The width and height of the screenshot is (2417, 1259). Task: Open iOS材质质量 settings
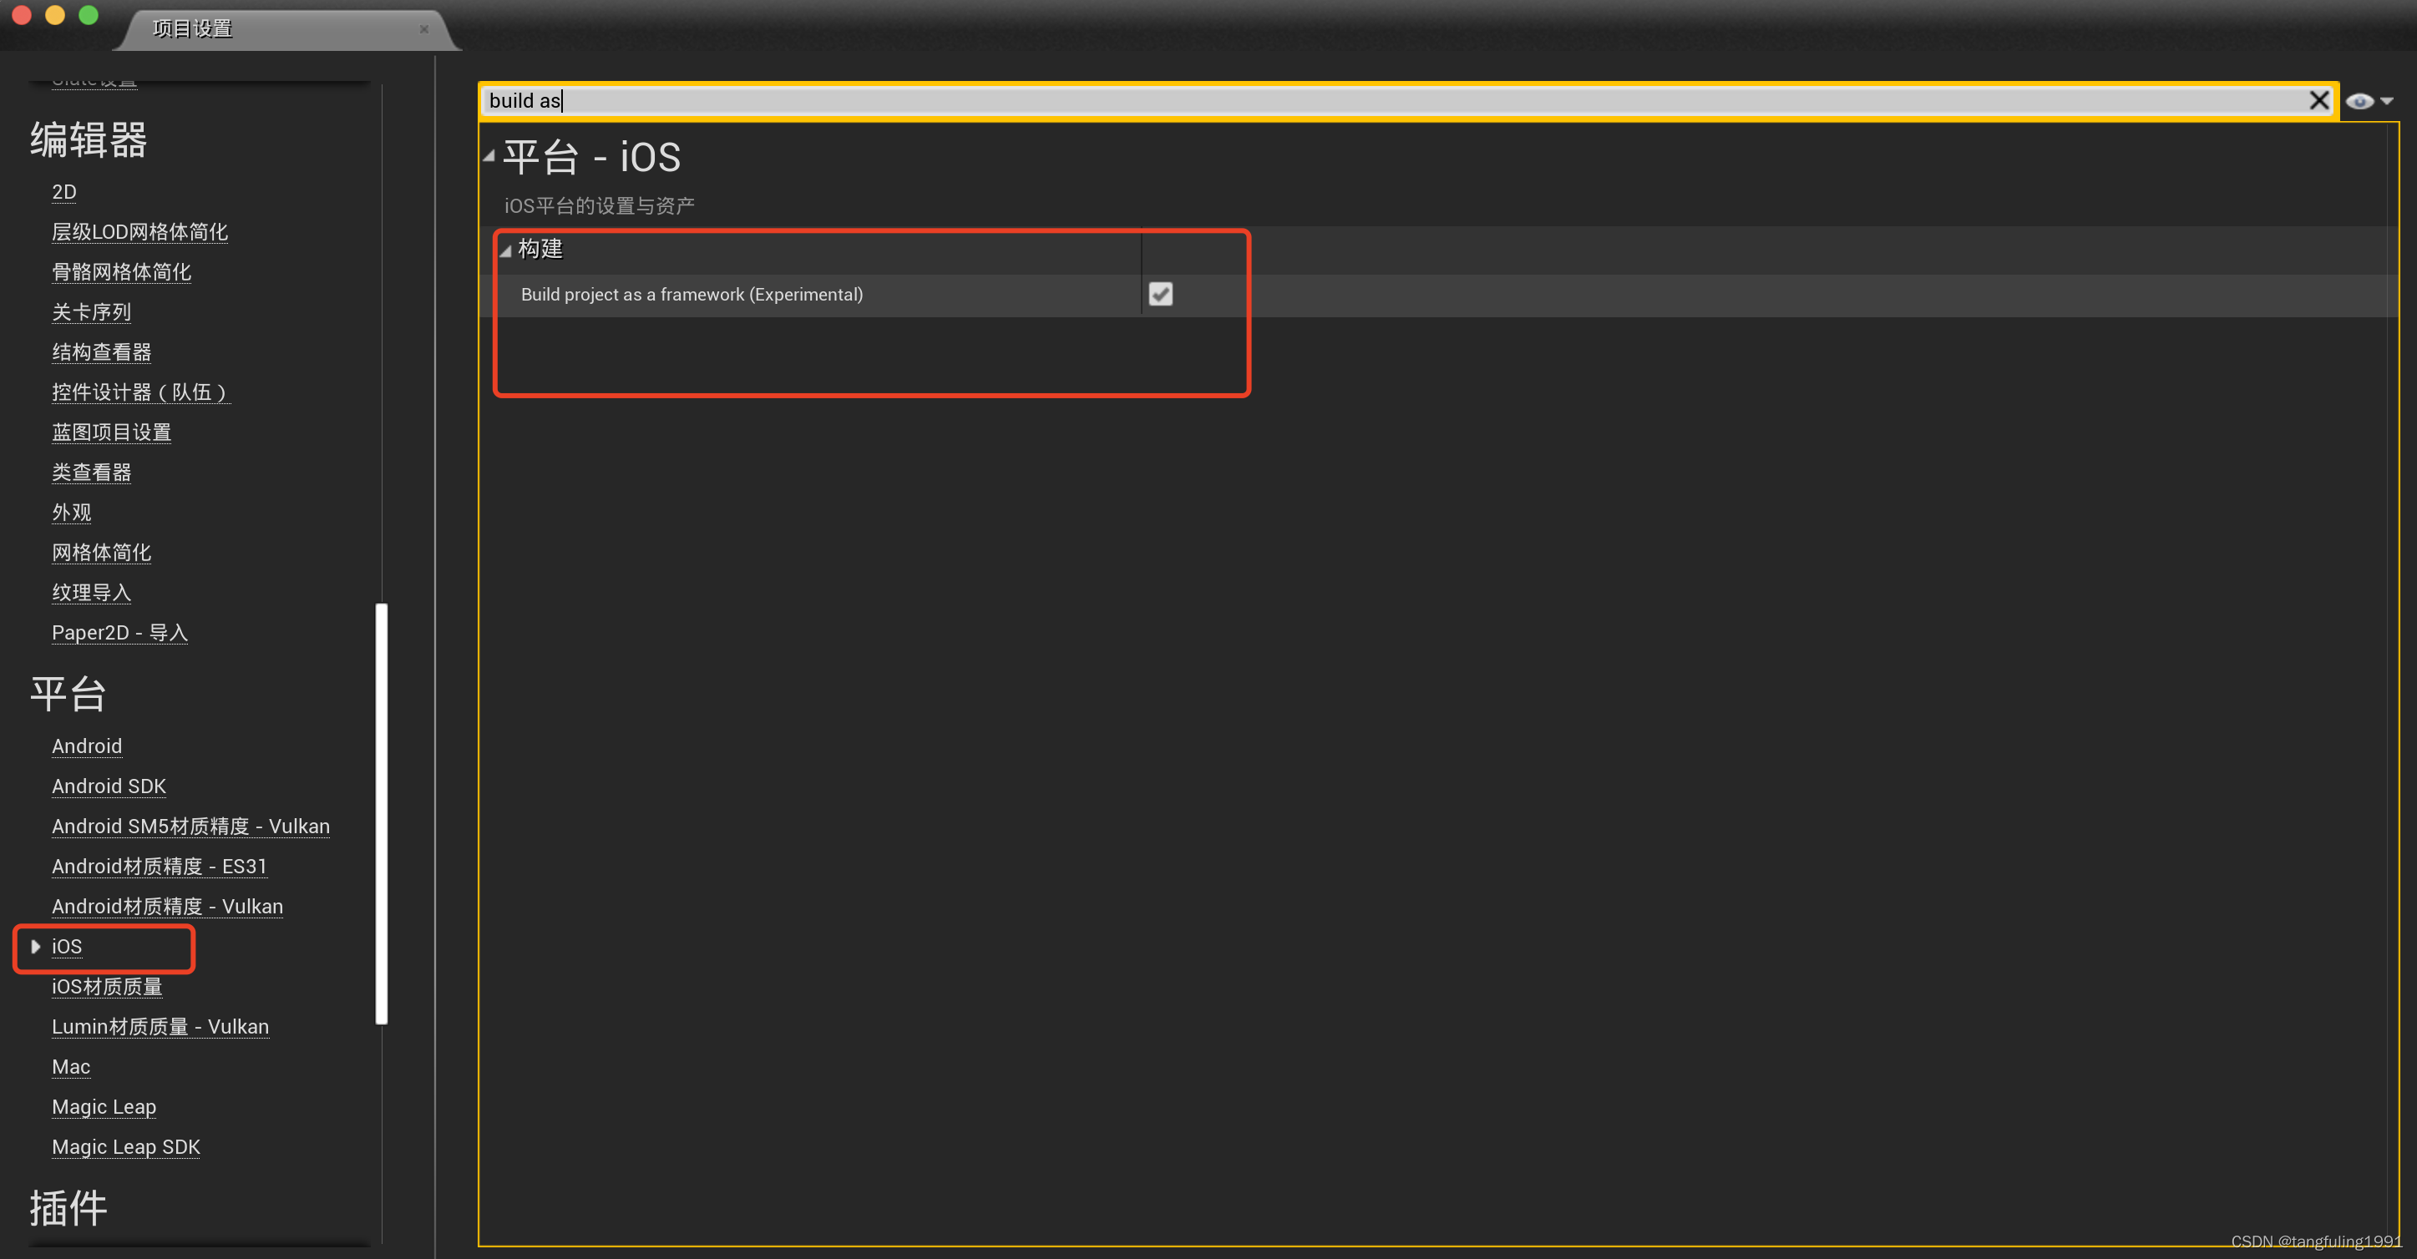click(107, 987)
